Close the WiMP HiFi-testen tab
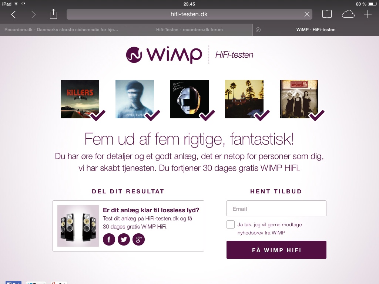The height and width of the screenshot is (284, 379). coord(258,30)
